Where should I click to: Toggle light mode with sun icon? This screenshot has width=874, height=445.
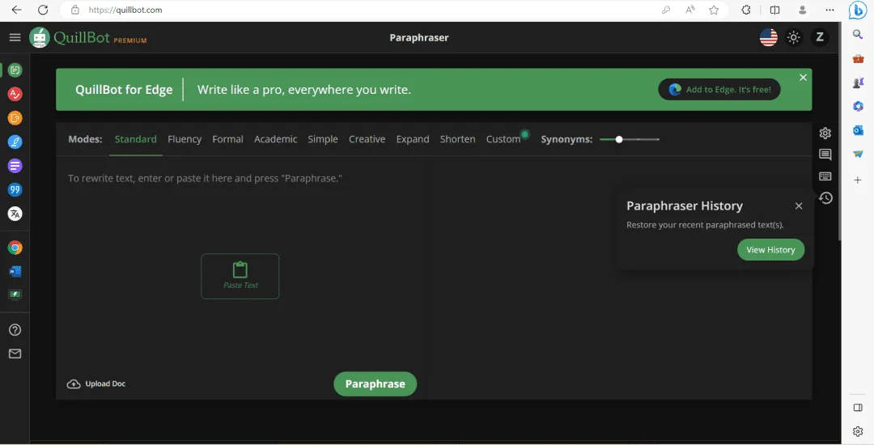(x=794, y=37)
